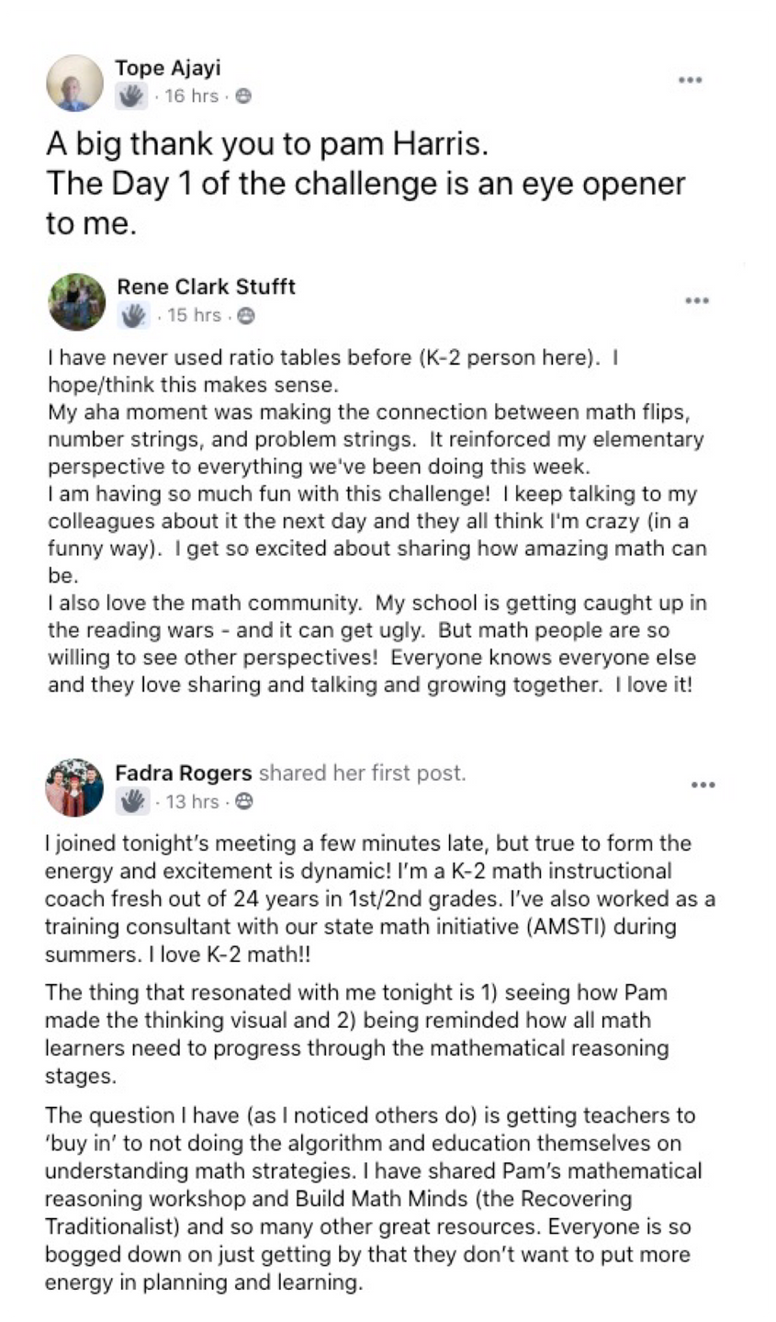Image resolution: width=776 pixels, height=1322 pixels.
Task: Click audience icon on Fadra Rogers' post
Action: (x=243, y=801)
